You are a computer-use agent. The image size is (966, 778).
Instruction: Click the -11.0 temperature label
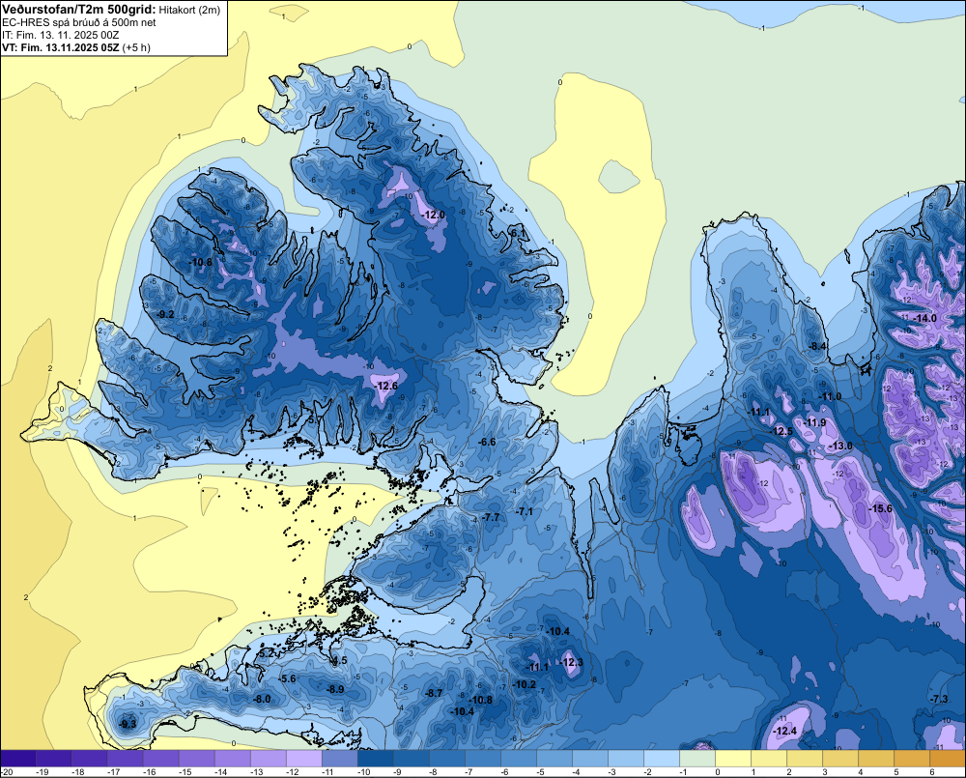(x=831, y=396)
